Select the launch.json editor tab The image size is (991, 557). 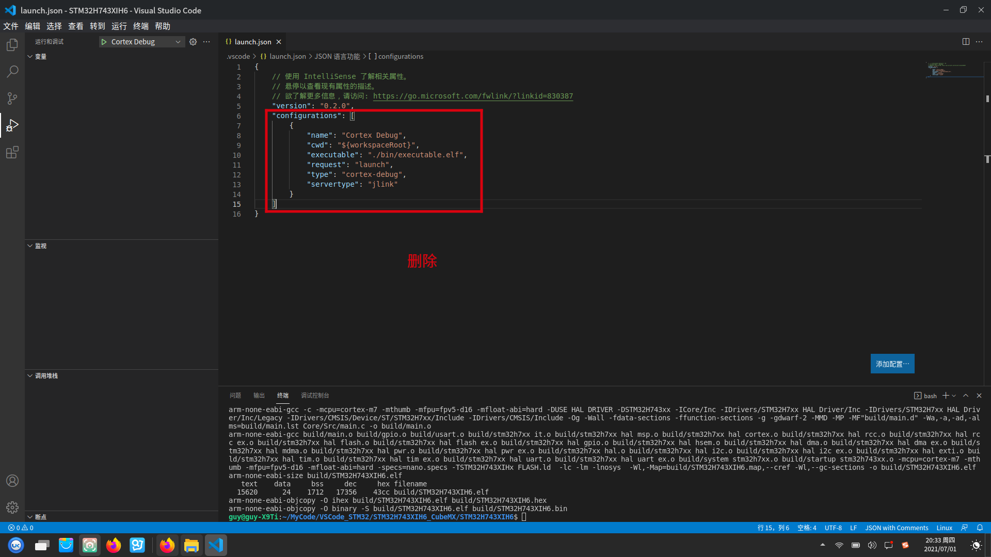click(x=253, y=42)
